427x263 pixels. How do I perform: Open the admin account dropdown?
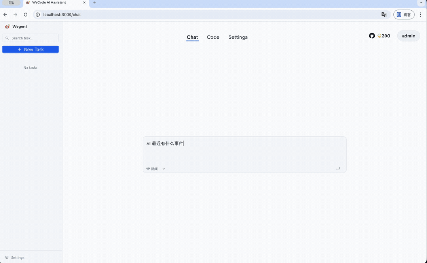(408, 36)
